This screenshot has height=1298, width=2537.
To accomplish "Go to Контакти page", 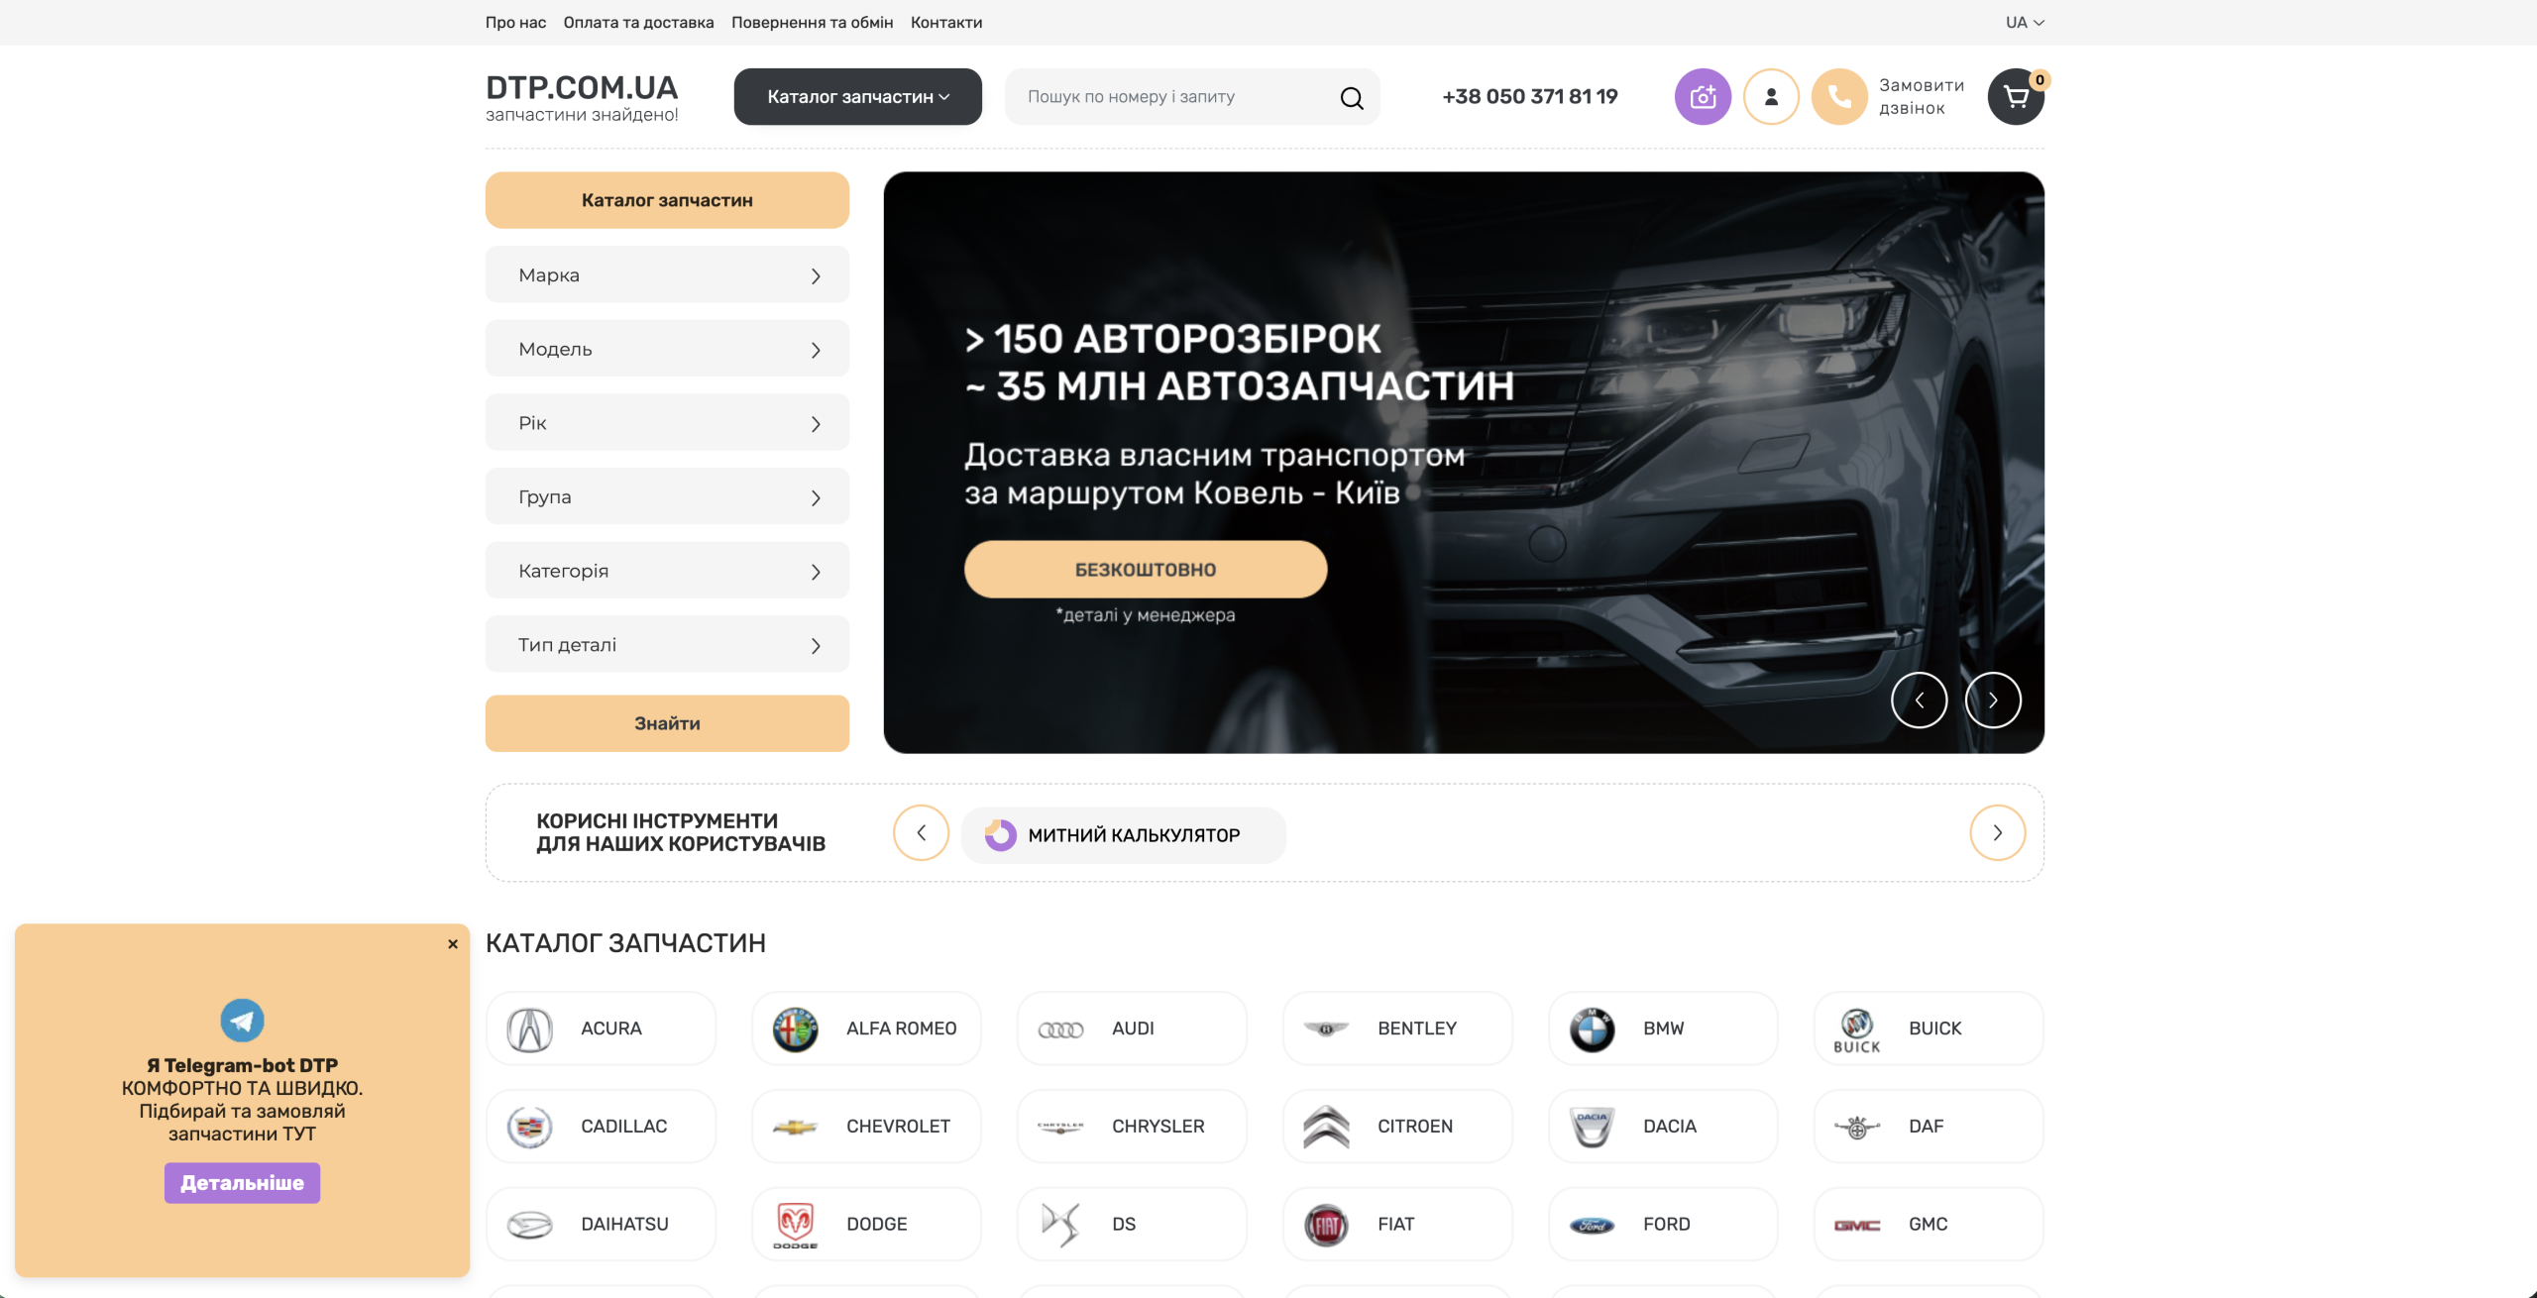I will pyautogui.click(x=946, y=22).
